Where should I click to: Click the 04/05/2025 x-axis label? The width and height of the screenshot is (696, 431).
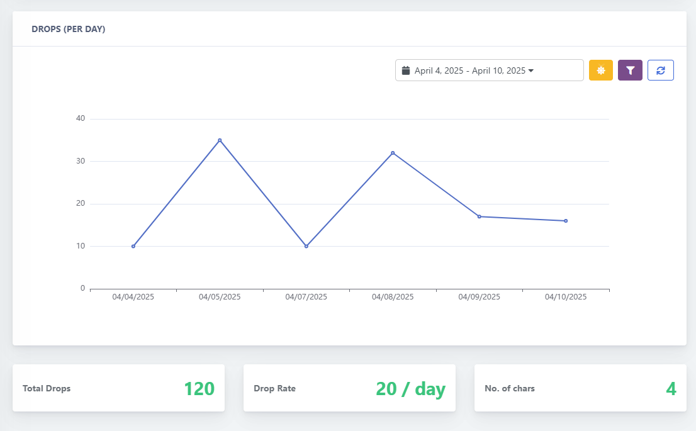tap(220, 297)
